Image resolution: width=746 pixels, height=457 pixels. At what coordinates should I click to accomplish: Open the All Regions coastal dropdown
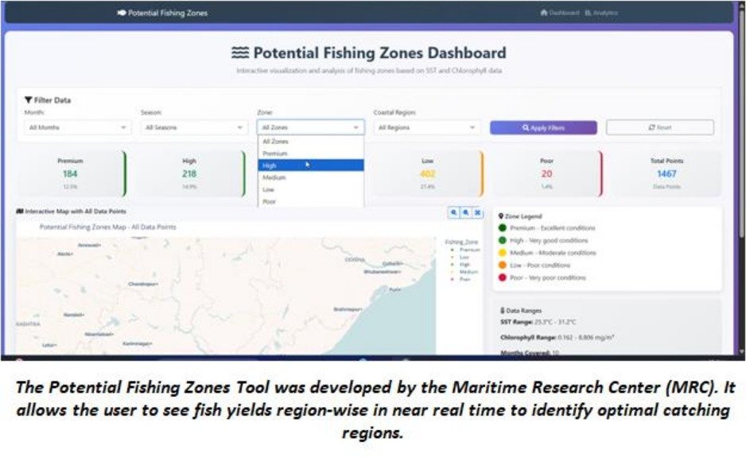[x=427, y=127]
